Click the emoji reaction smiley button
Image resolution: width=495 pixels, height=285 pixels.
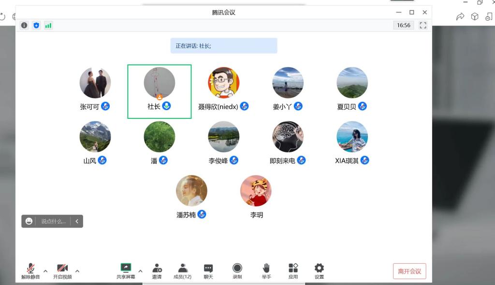[29, 221]
